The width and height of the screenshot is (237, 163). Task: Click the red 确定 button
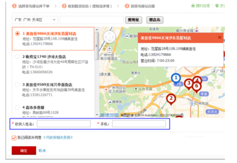click(24, 151)
